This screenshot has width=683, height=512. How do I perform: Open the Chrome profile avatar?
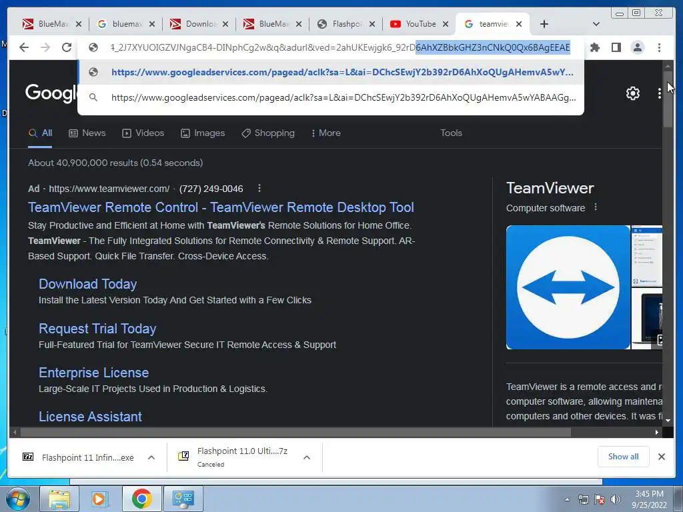(637, 47)
